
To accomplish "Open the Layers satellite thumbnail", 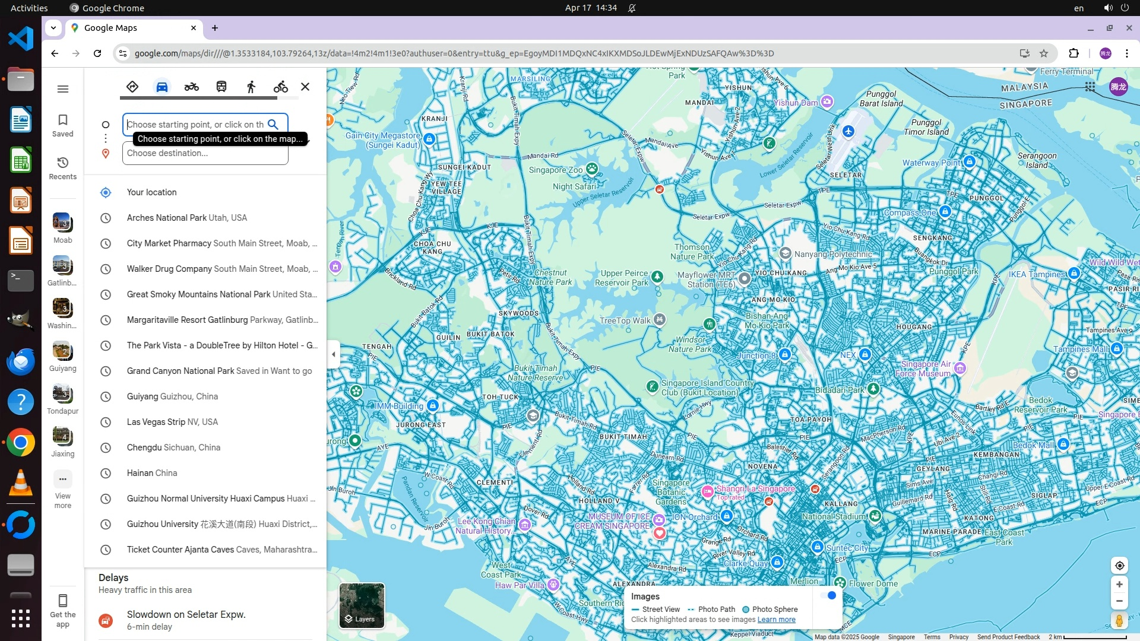I will tap(362, 605).
